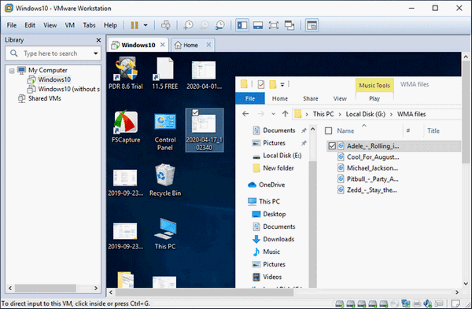The image size is (472, 309).
Task: Click the VM horizontal scrollbar right arrow
Action: coord(457,292)
